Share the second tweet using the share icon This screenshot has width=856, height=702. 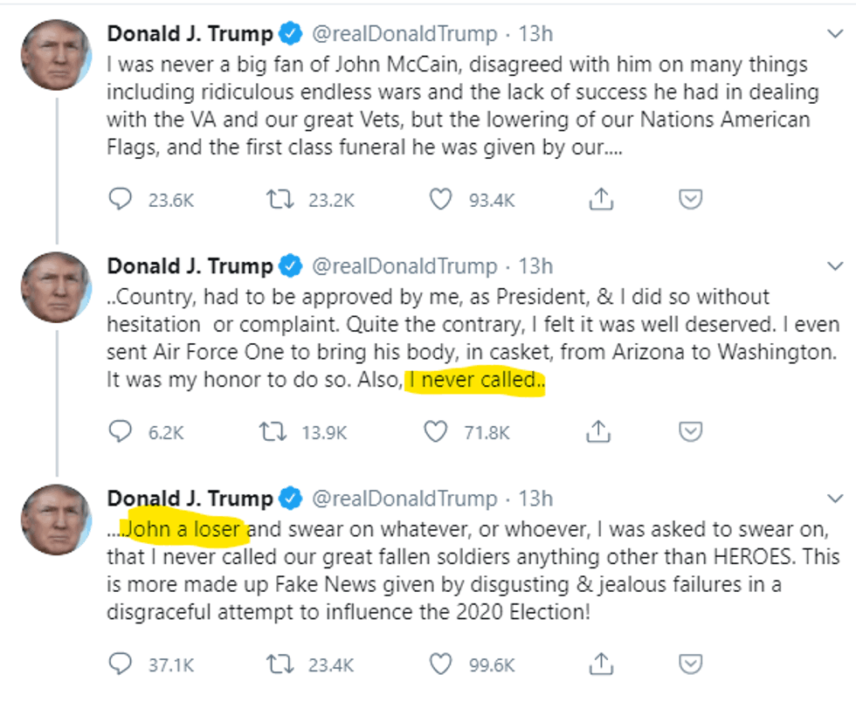pyautogui.click(x=600, y=431)
